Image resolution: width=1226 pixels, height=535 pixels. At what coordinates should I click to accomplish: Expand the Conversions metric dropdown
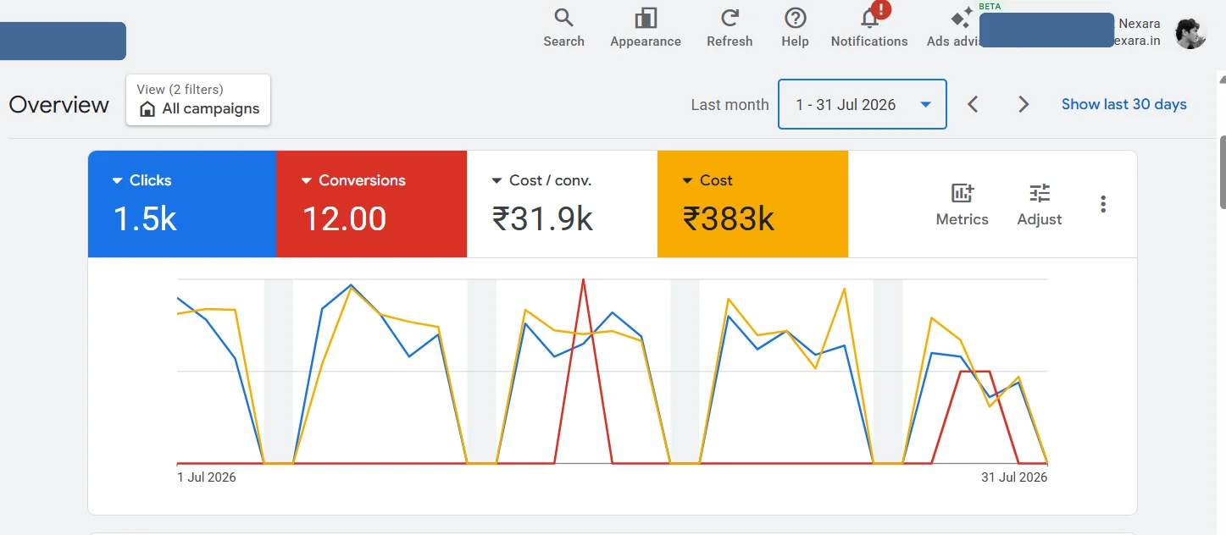(307, 181)
